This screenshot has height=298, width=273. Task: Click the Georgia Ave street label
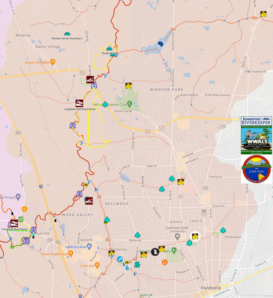(157, 212)
